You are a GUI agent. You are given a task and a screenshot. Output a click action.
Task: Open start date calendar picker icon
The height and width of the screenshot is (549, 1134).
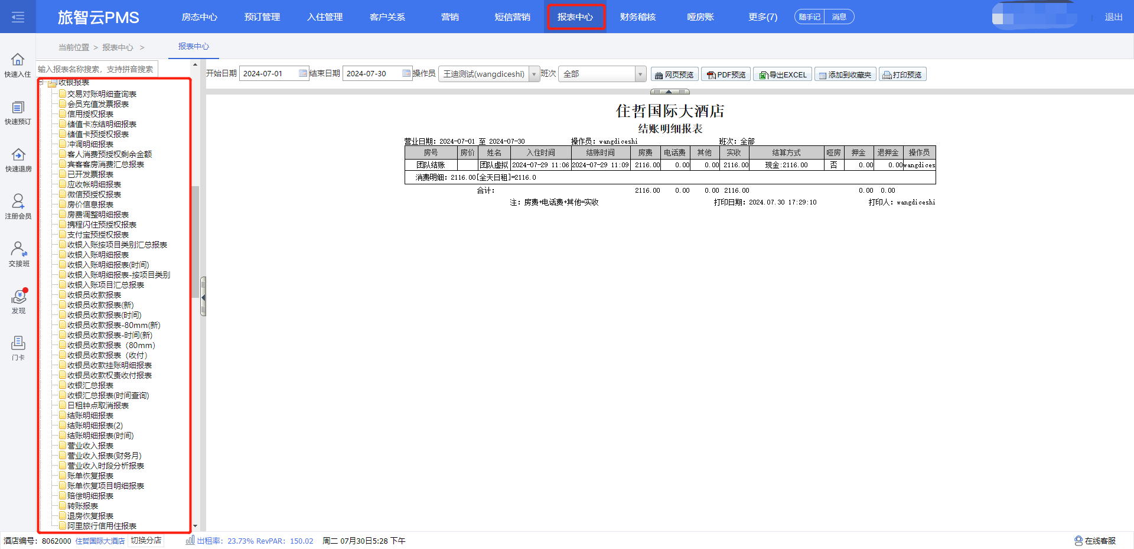coord(303,73)
